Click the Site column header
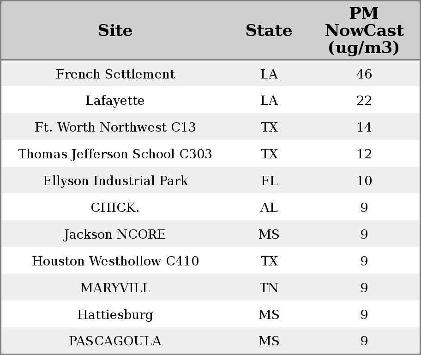Screen dimensions: 421x355 pyautogui.click(x=115, y=30)
